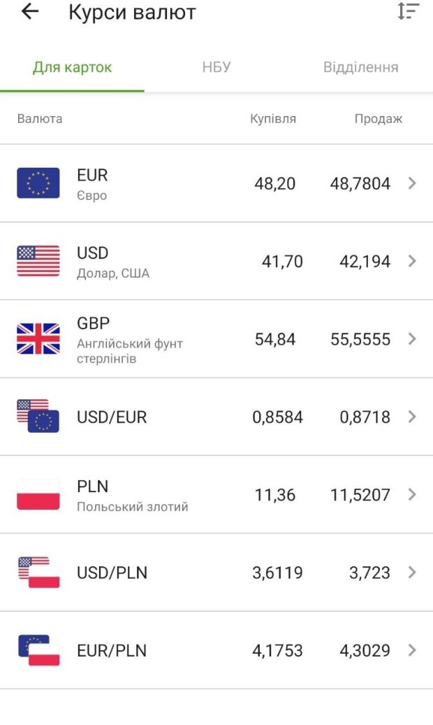Tap the EUR European Union flag
The height and width of the screenshot is (725, 433).
[x=38, y=183]
